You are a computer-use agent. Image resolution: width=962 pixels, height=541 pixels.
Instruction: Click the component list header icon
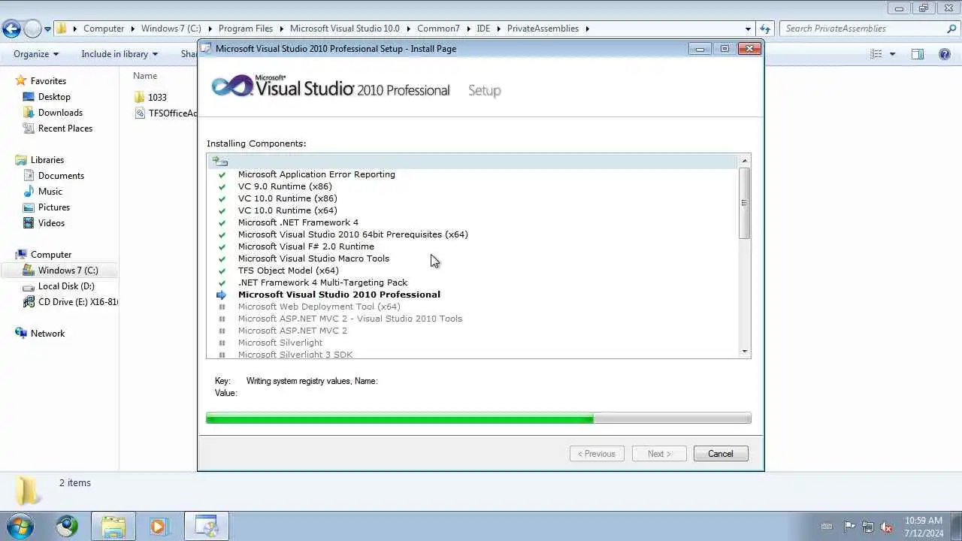pyautogui.click(x=219, y=162)
